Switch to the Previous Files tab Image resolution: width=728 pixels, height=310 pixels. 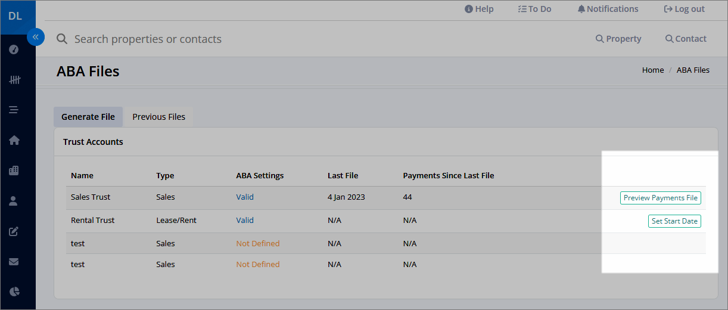tap(158, 117)
